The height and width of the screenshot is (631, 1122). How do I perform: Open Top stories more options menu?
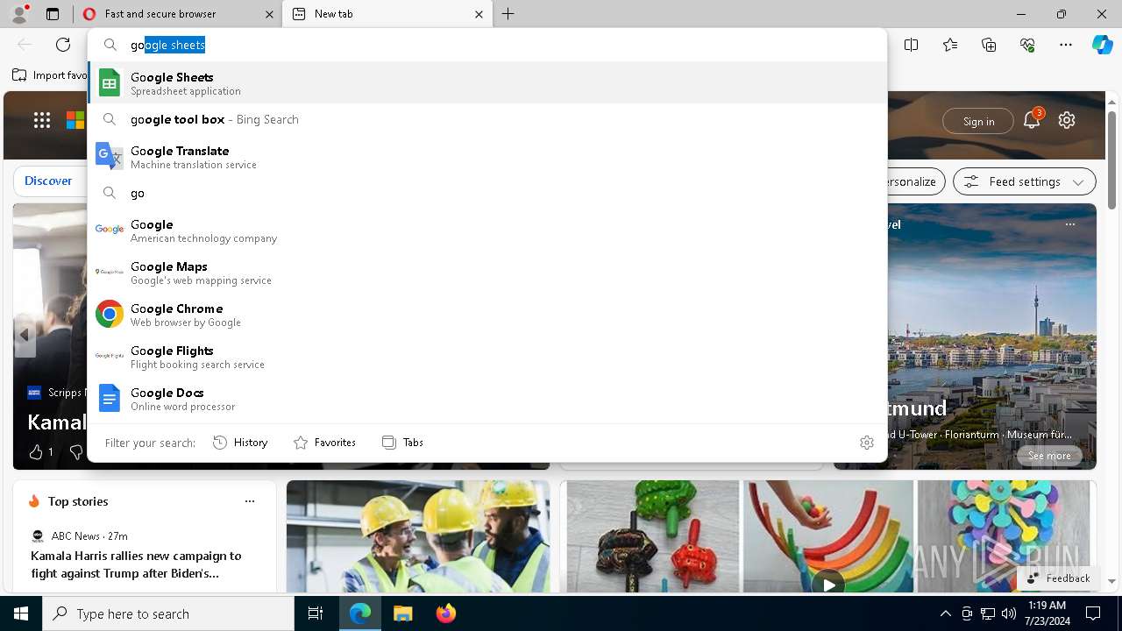(250, 501)
